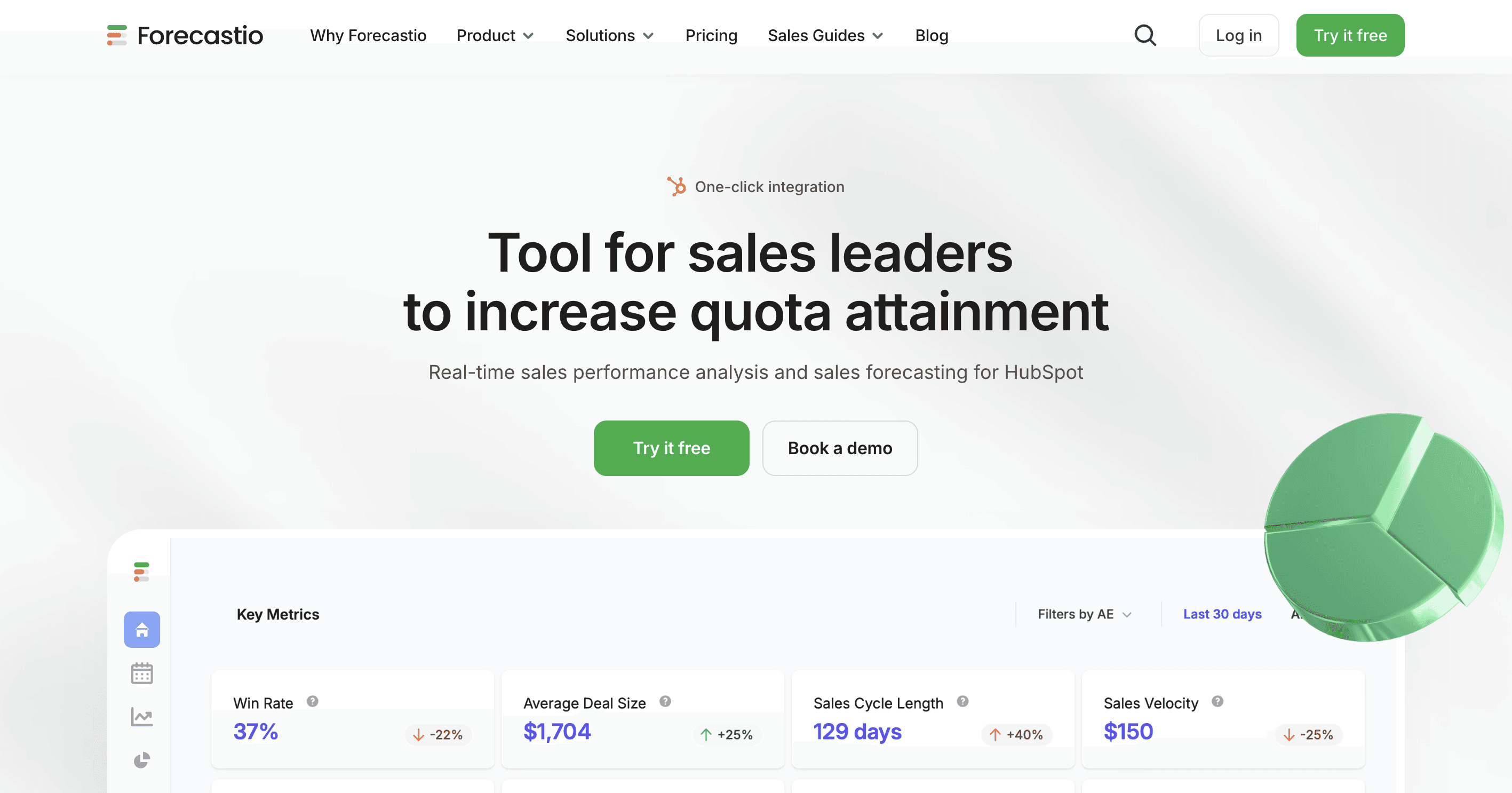
Task: Go to the Pricing page
Action: (x=711, y=36)
